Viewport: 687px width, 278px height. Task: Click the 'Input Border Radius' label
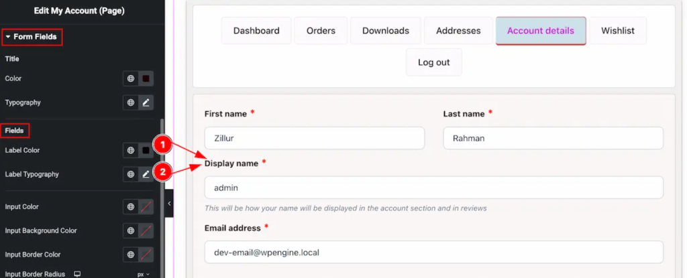(35, 274)
